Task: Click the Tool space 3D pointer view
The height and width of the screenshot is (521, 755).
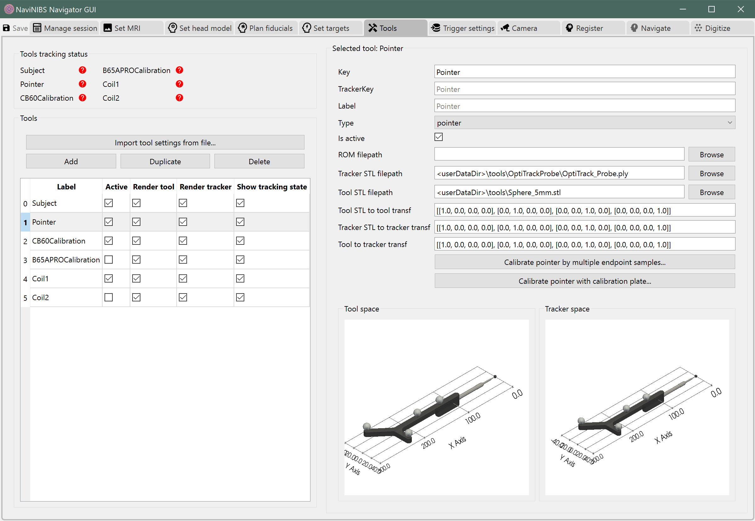Action: (436, 407)
